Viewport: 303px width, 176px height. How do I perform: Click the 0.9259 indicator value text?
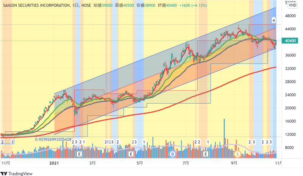(x=54, y=139)
